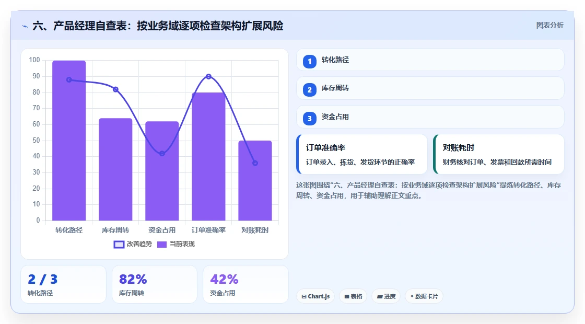Click the 订单准确率 bar in chart

coord(208,157)
